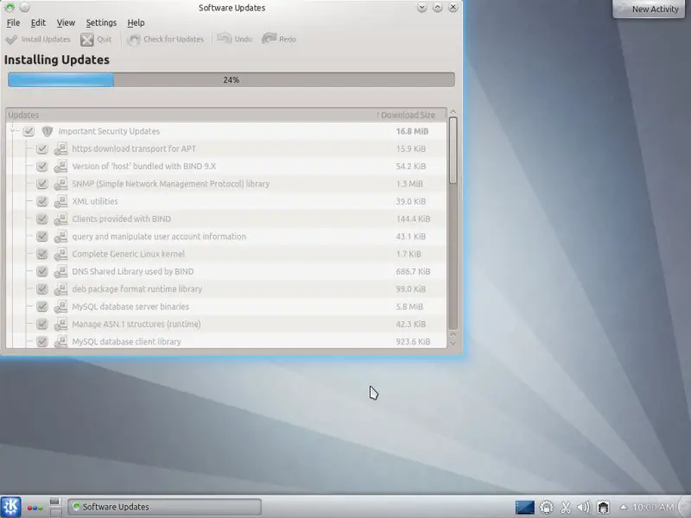
Task: Click the 144.4 KiB size cell
Action: [x=413, y=219]
